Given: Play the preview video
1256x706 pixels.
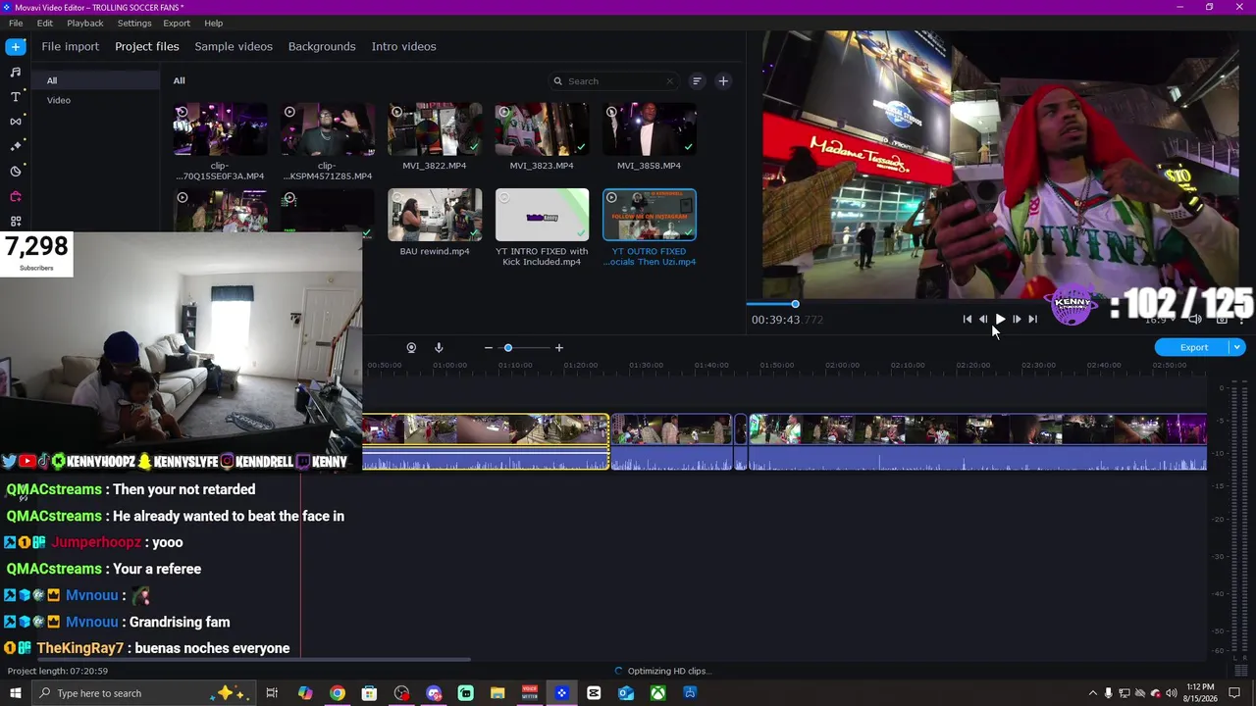Looking at the screenshot, I should point(1000,320).
